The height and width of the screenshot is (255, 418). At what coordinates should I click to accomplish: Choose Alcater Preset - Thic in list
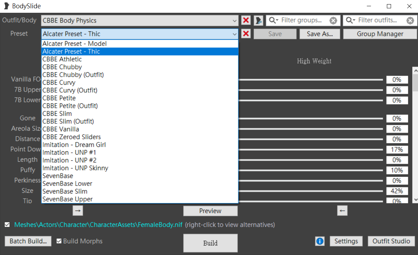click(140, 51)
